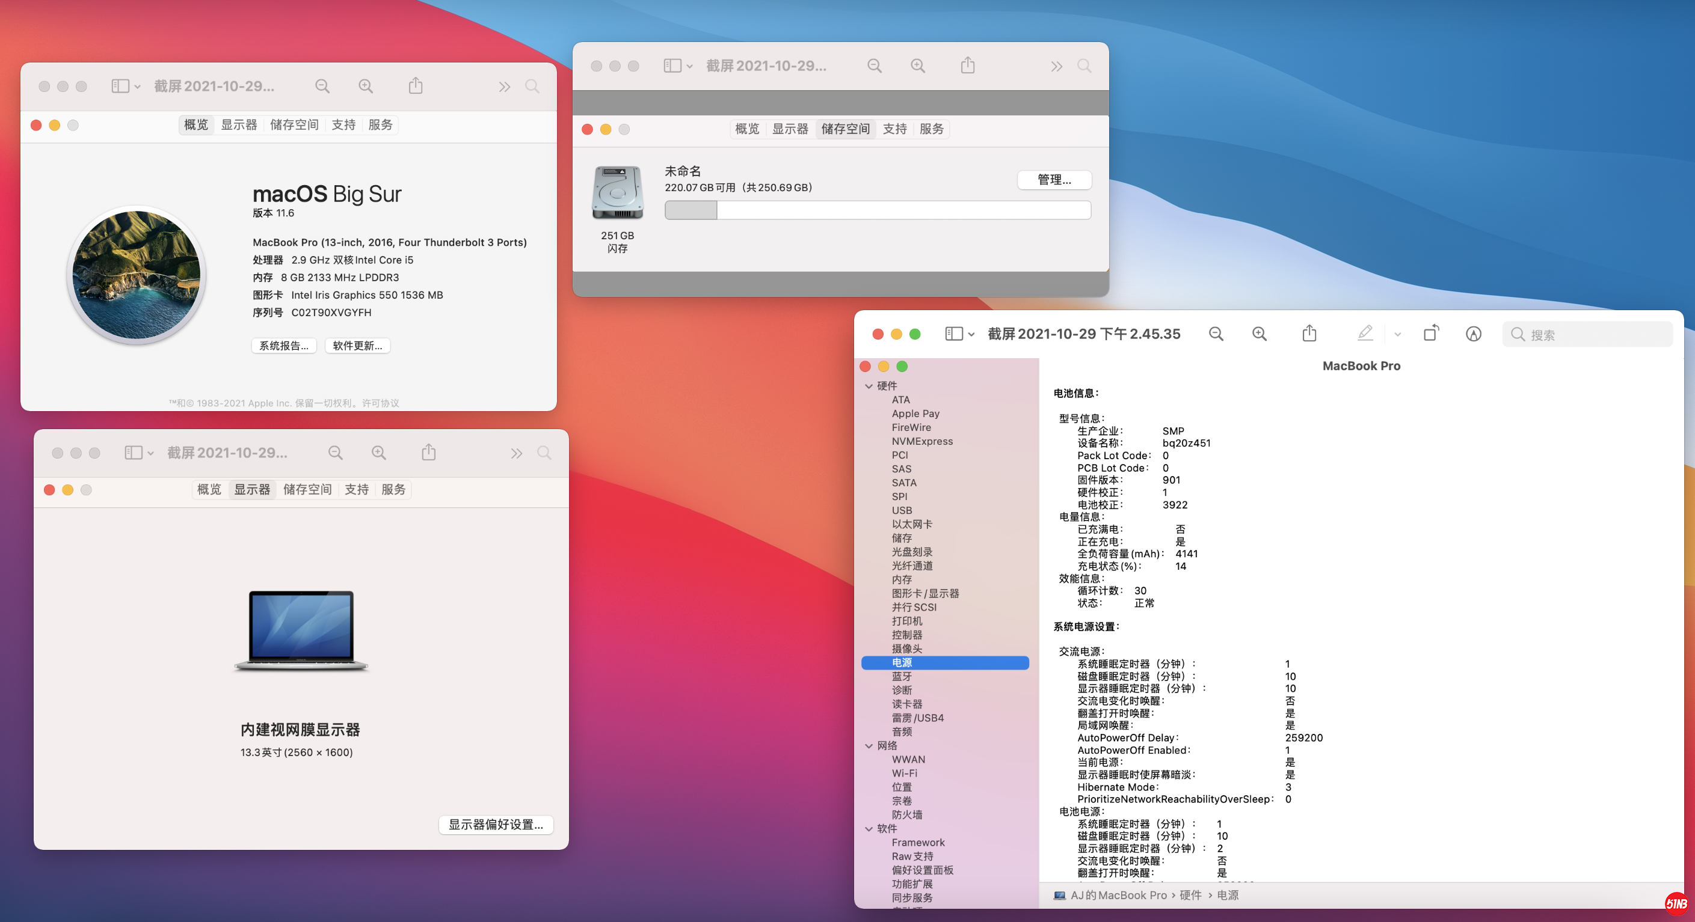Select 服务 tab in display window

(393, 490)
